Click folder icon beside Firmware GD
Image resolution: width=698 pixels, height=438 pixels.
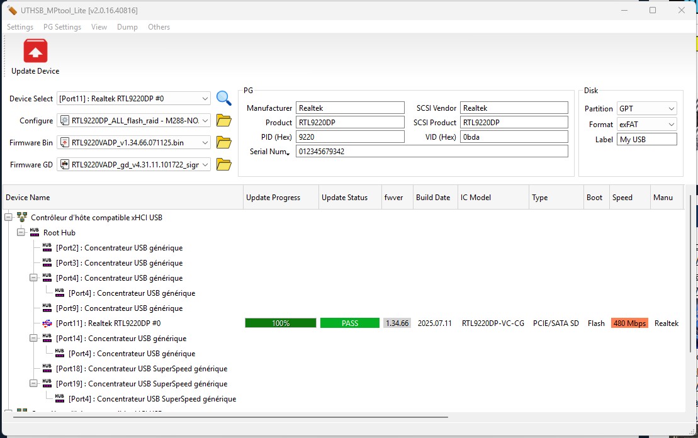[223, 164]
